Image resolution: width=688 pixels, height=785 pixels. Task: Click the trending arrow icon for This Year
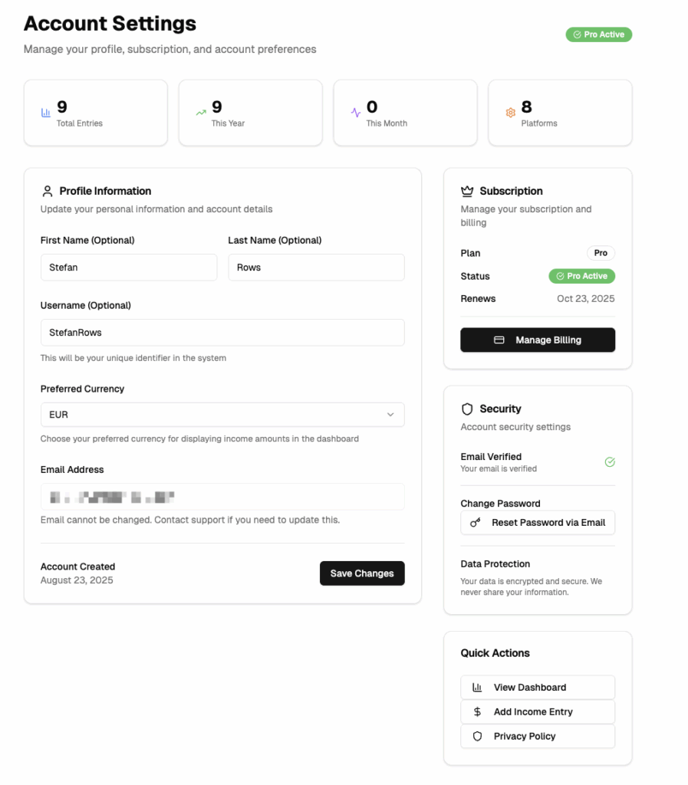pos(200,113)
